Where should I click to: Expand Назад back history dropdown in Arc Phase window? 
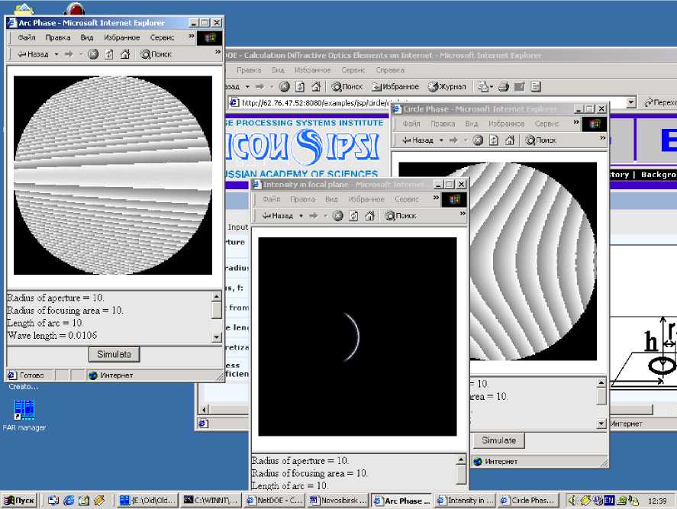tap(56, 54)
